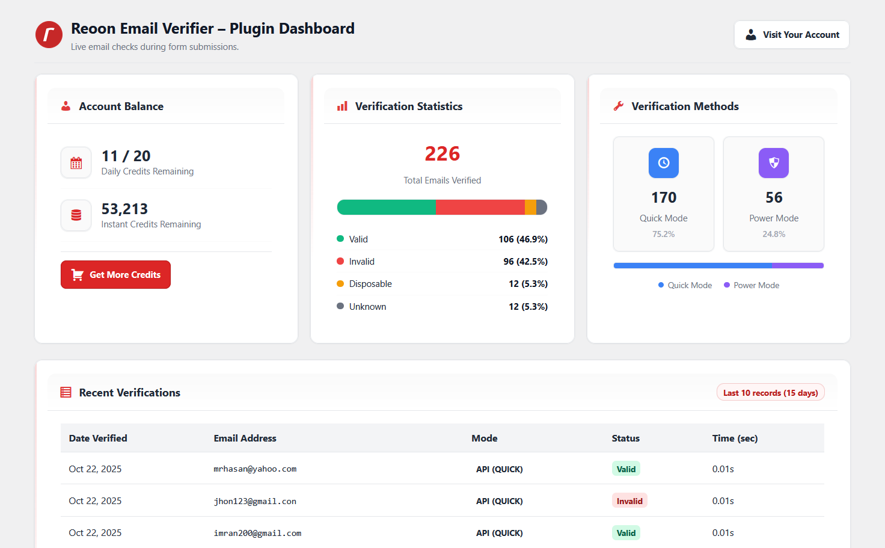
Task: Select the Date Verified column header
Action: pos(98,439)
